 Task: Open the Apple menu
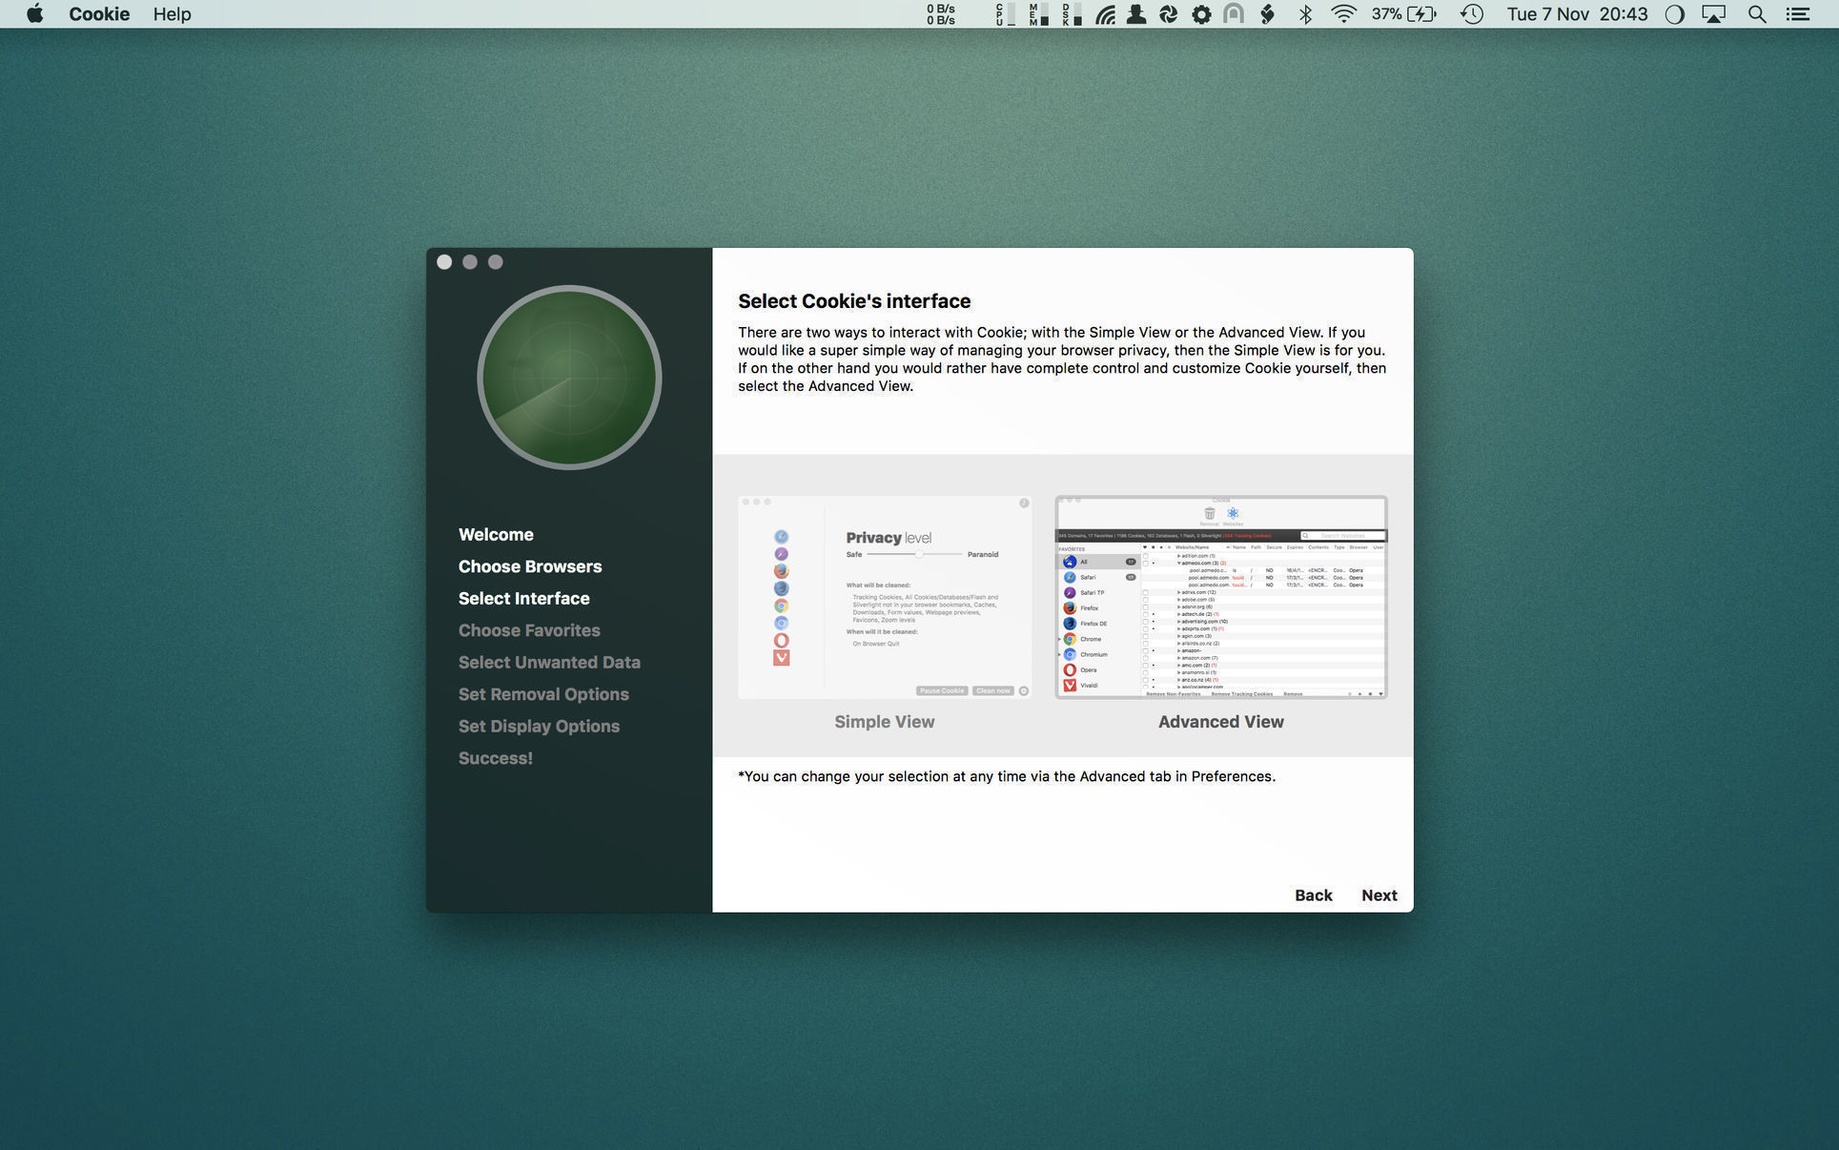pyautogui.click(x=35, y=14)
